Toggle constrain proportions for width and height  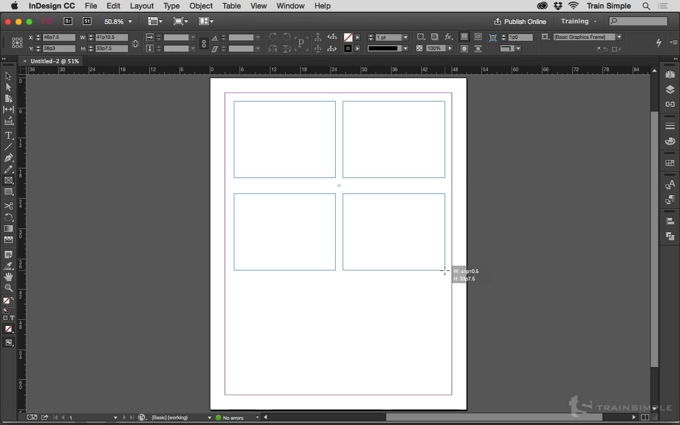pos(135,43)
